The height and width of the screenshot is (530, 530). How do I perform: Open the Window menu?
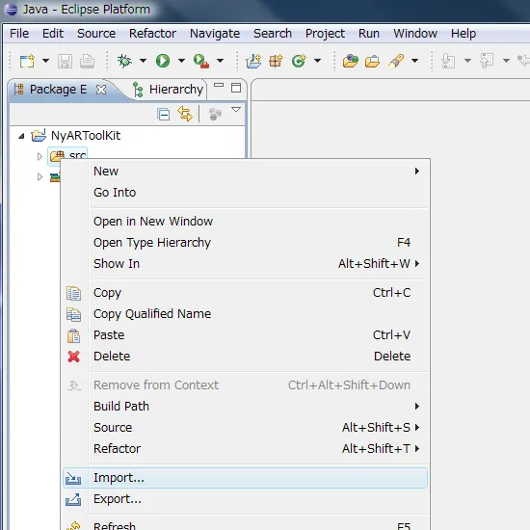(415, 34)
